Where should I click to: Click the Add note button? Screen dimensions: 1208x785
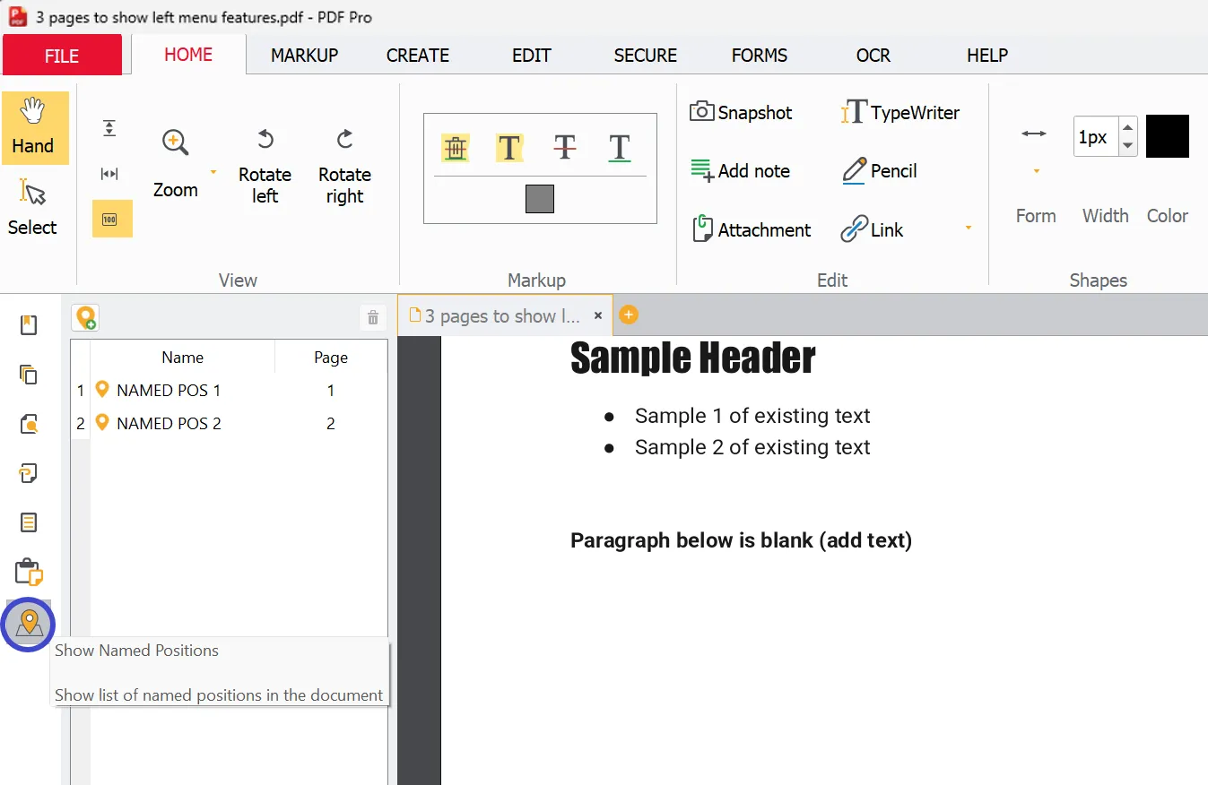[741, 170]
